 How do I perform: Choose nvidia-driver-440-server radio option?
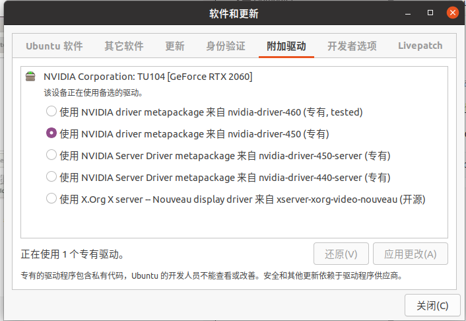point(51,177)
